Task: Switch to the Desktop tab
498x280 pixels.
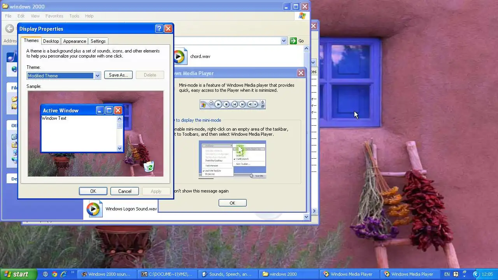Action: coord(51,41)
